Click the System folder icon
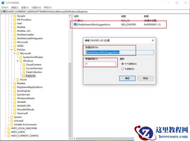Screen dimensions: 190x141 point(12,117)
